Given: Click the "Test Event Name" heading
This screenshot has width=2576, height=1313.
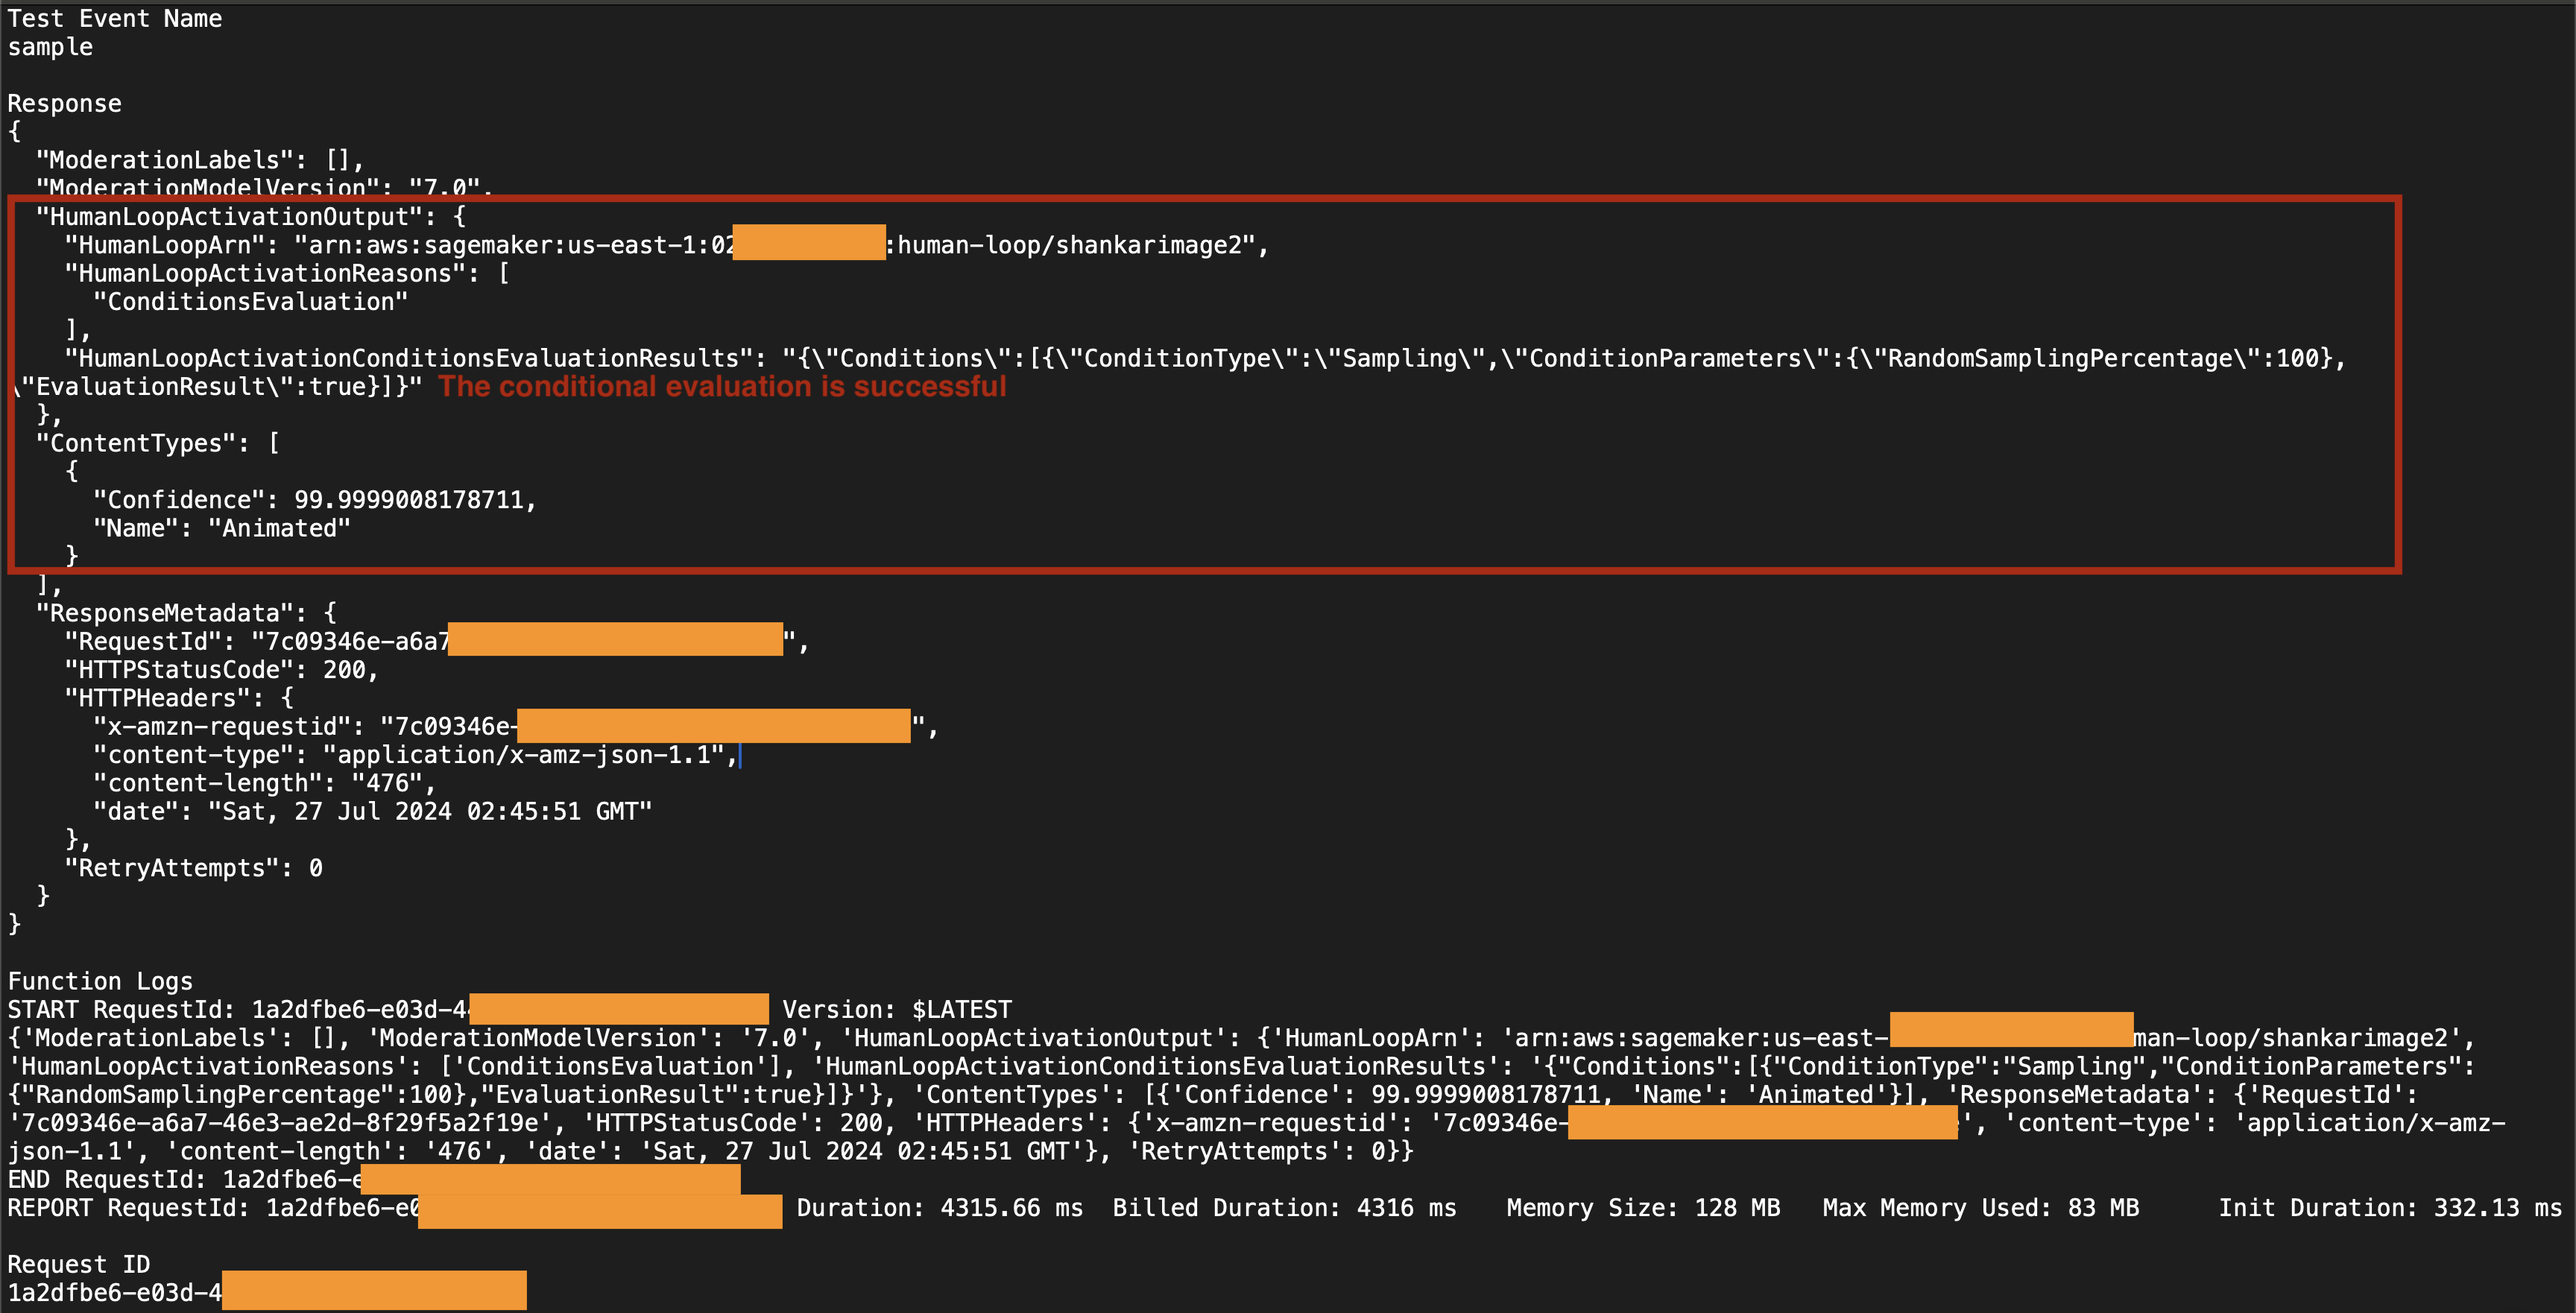Looking at the screenshot, I should coord(114,19).
